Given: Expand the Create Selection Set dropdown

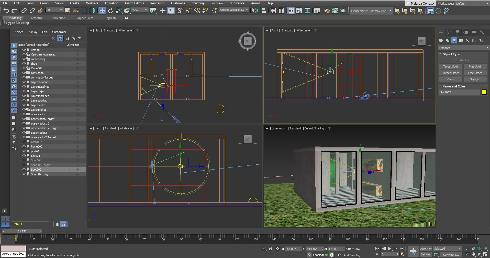Looking at the screenshot, I should [x=247, y=10].
